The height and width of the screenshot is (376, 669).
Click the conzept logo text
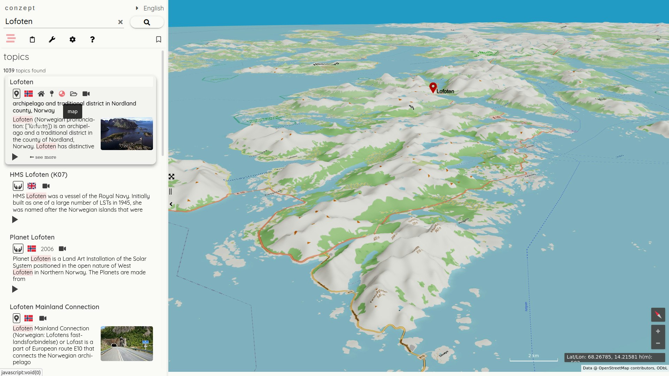pos(20,8)
